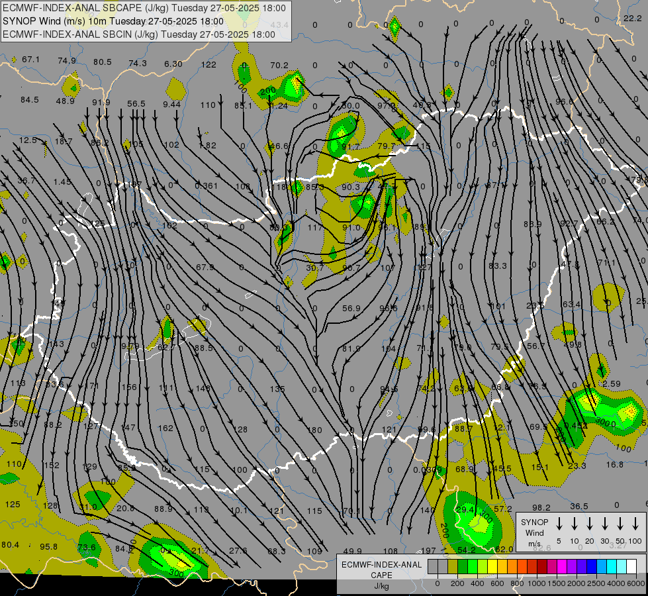
Task: Click the 2.59 value on the map
Action: [x=611, y=384]
